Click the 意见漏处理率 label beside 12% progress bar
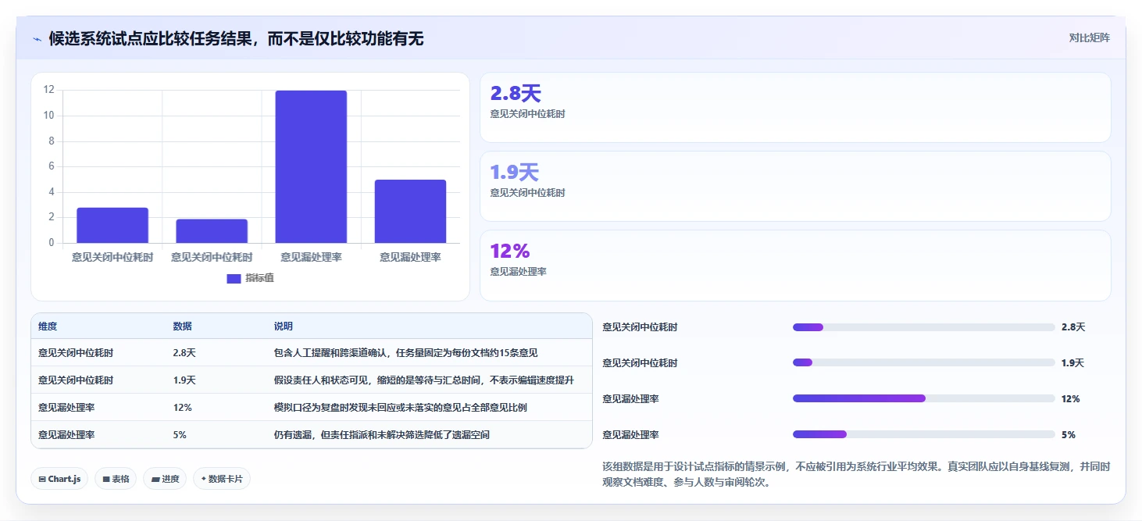The height and width of the screenshot is (521, 1142). click(x=630, y=398)
